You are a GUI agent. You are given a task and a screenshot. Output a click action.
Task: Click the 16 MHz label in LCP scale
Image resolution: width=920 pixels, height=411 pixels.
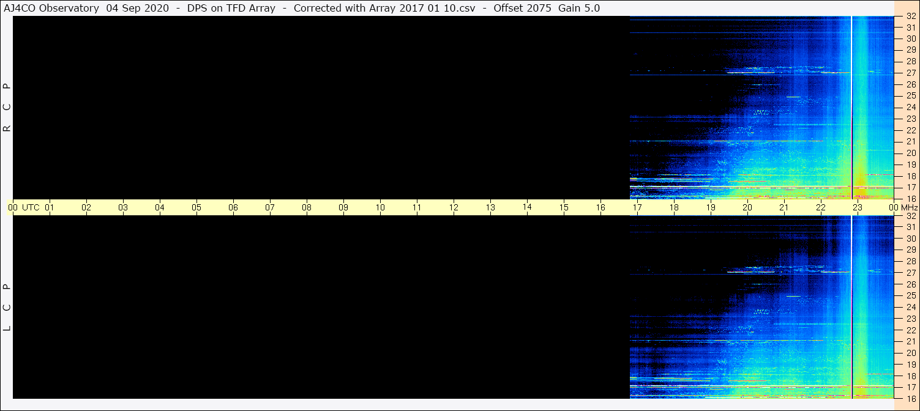coord(910,398)
